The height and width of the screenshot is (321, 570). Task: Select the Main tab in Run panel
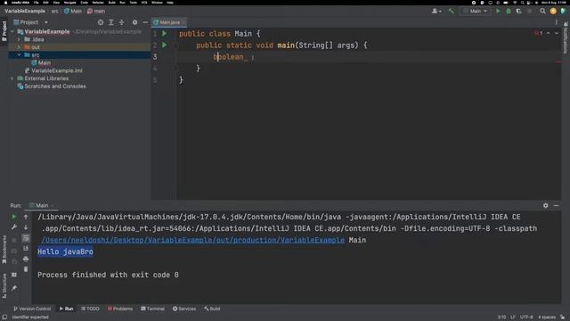point(41,205)
